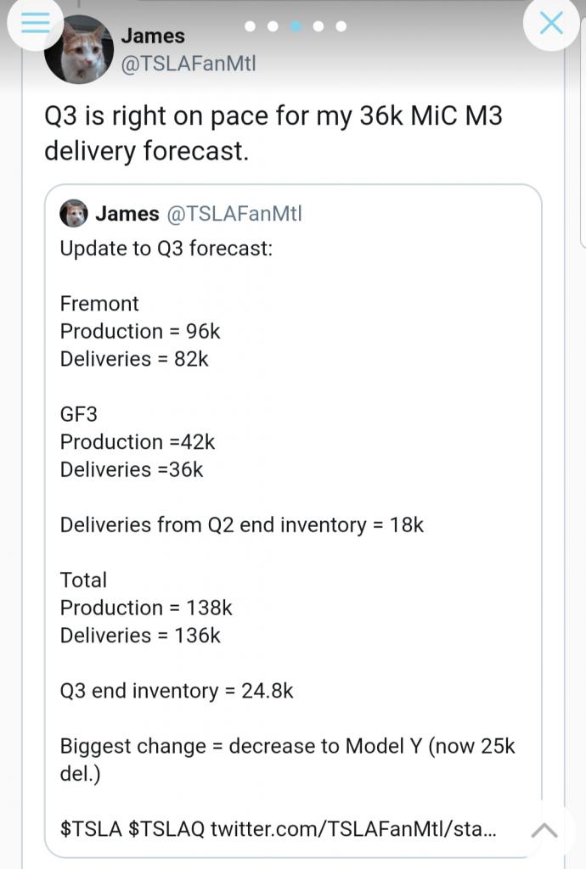The height and width of the screenshot is (869, 586).
Task: Select the second pagination dot
Action: [x=273, y=26]
